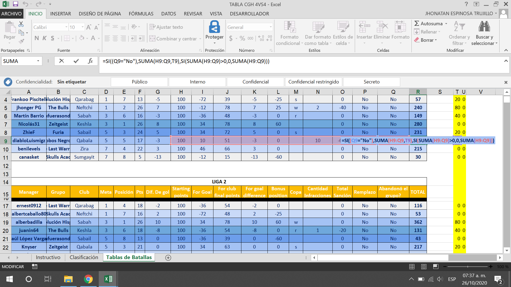
Task: Click the Increase indent icon
Action: [142, 39]
